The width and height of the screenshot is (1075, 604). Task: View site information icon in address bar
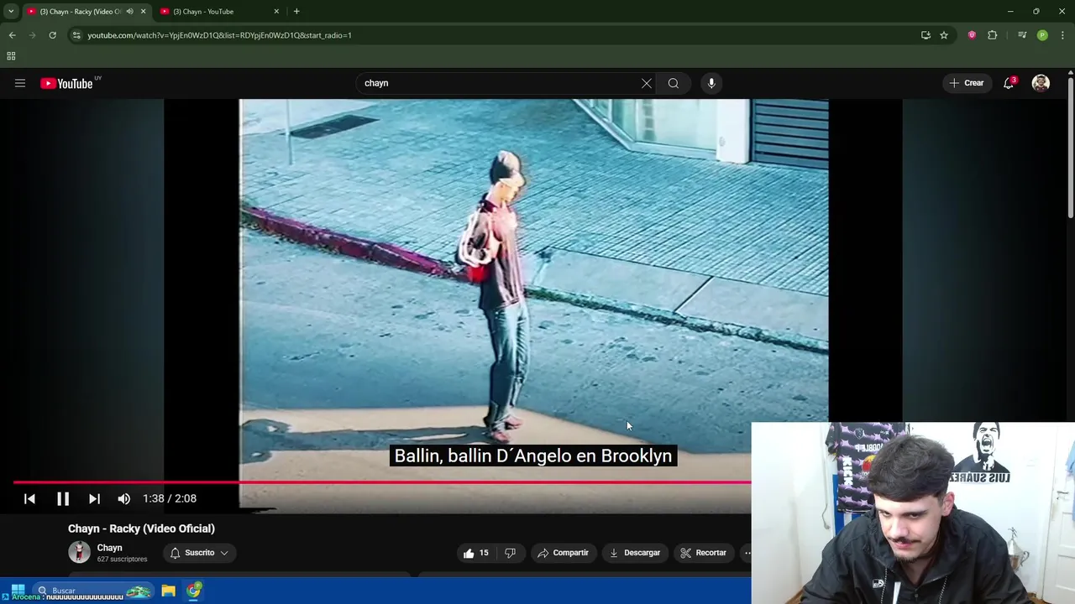click(x=76, y=35)
